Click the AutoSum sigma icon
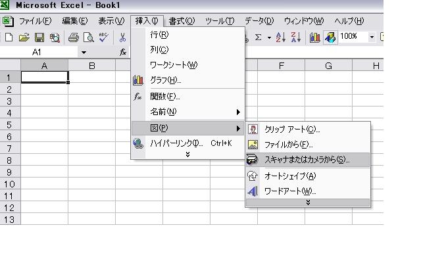Image resolution: width=421 pixels, height=263 pixels. (258, 37)
